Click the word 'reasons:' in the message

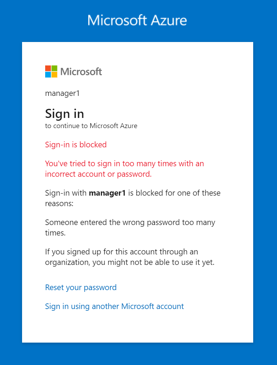(x=59, y=204)
